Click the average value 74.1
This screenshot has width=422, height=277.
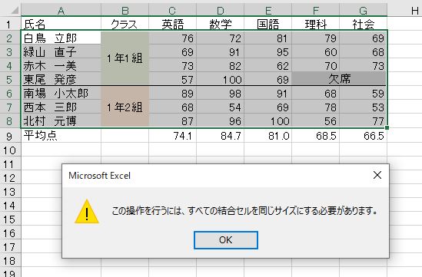[x=172, y=136]
